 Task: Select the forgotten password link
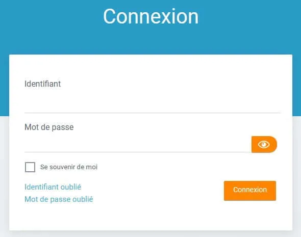tap(59, 199)
